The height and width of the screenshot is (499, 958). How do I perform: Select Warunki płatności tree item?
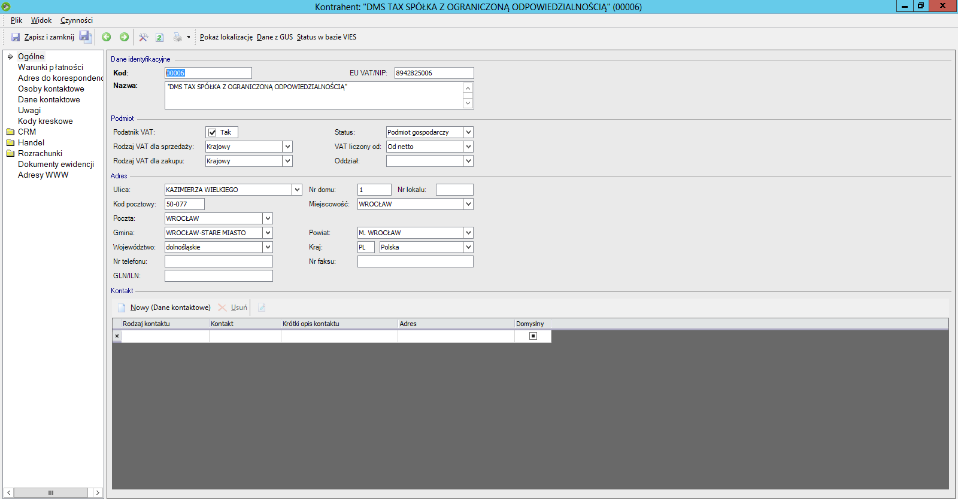pos(50,67)
